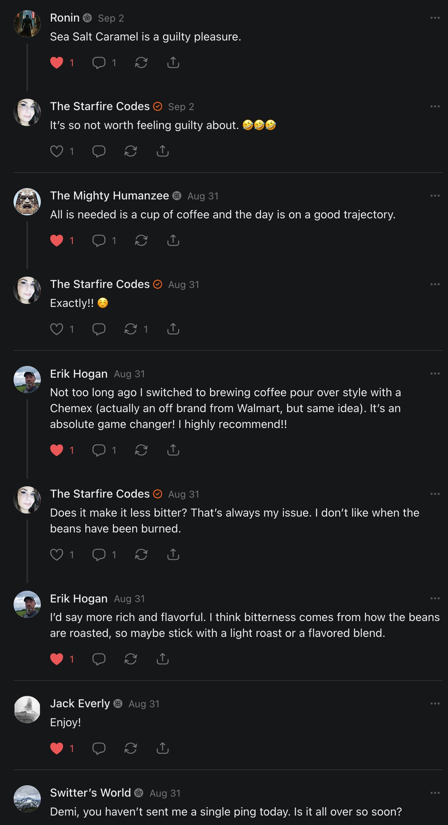Open Jack Everly's Aug 31 timestamp link

point(144,704)
